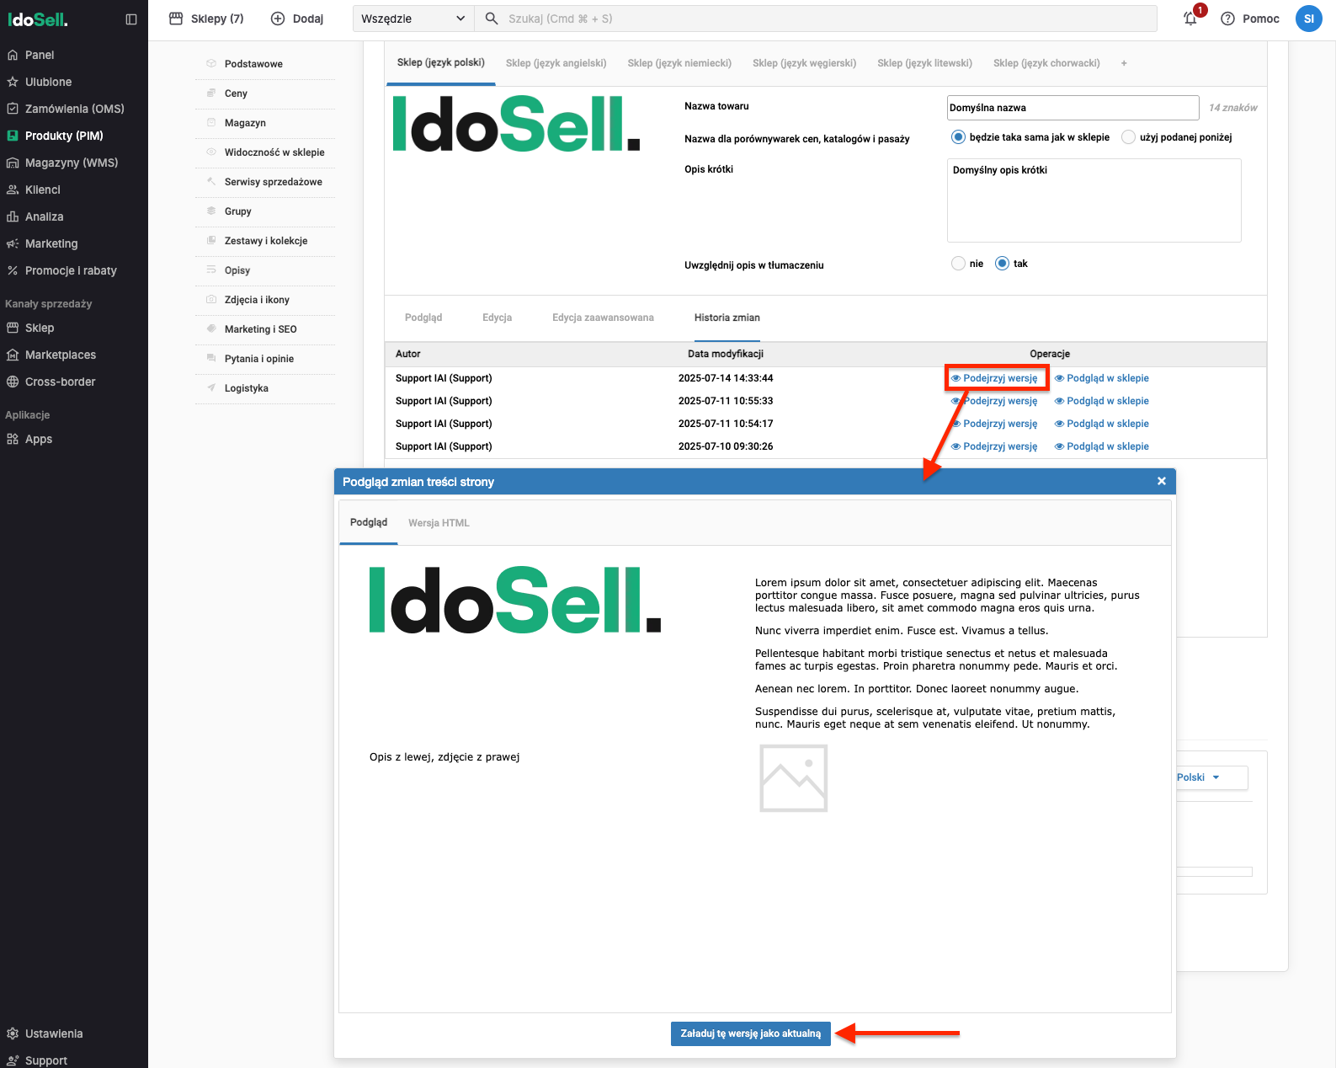1336x1068 pixels.
Task: Click the Opis krótki text area
Action: (1094, 200)
